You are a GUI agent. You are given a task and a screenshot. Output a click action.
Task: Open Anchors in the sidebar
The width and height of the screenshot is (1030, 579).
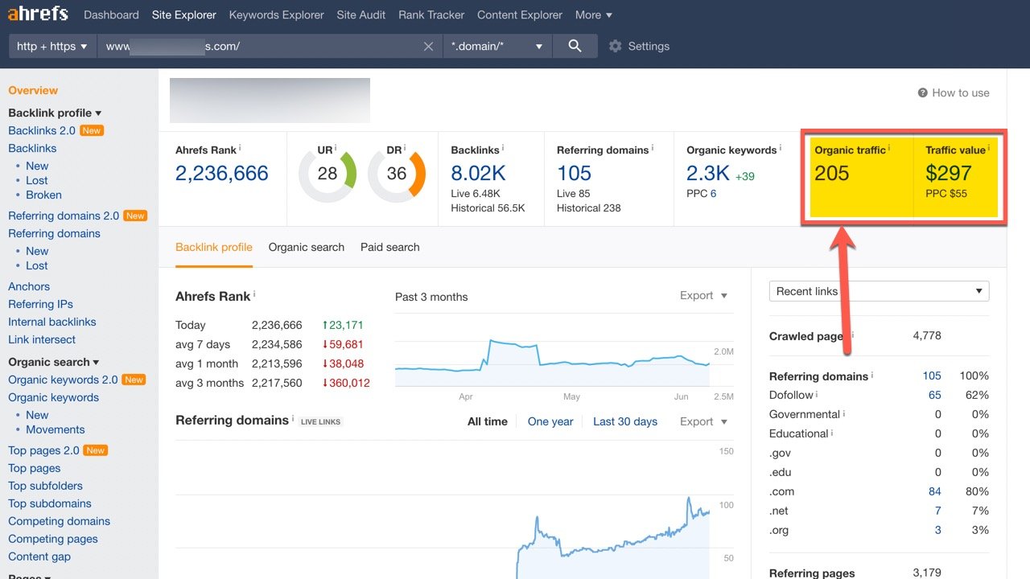coord(29,286)
